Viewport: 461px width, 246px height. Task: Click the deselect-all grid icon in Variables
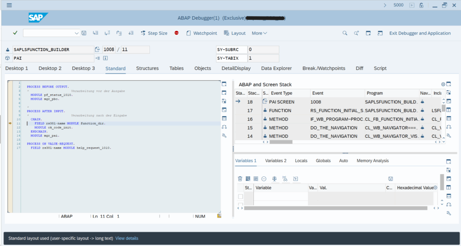tap(256, 179)
